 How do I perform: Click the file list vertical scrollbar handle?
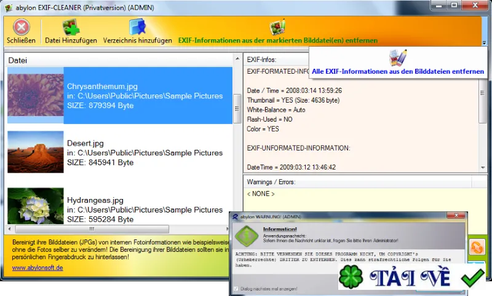click(x=237, y=108)
